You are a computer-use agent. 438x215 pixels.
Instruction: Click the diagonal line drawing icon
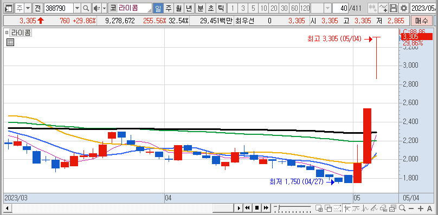coord(375,208)
